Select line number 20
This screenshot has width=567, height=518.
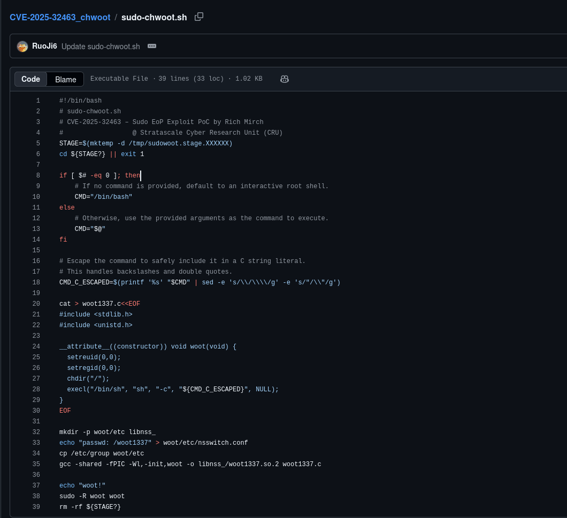pyautogui.click(x=36, y=304)
